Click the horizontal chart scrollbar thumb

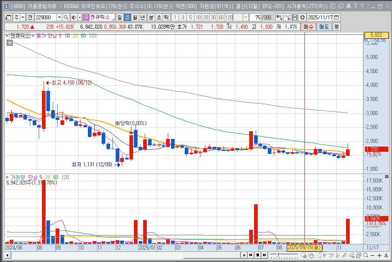click(x=212, y=255)
